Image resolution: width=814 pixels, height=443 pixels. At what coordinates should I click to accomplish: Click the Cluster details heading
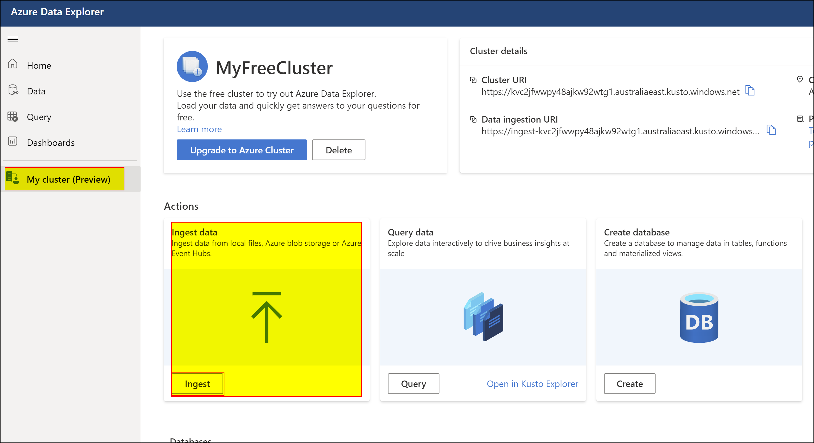coord(499,51)
